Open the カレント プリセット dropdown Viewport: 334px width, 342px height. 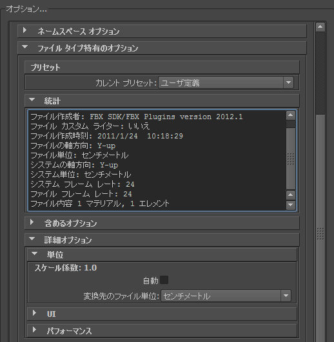226,82
